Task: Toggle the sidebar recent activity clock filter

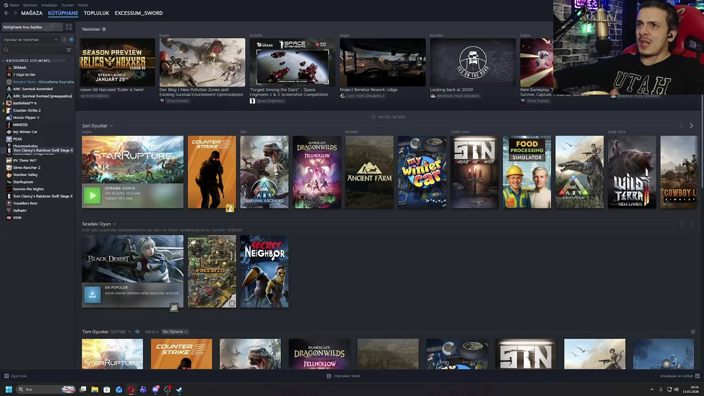Action: point(64,40)
